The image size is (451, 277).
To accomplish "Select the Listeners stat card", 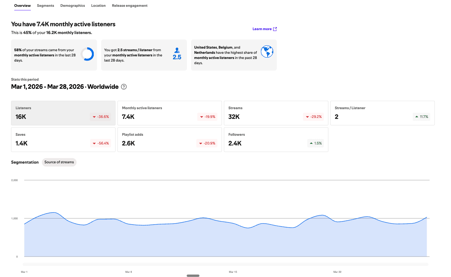I will coord(63,113).
